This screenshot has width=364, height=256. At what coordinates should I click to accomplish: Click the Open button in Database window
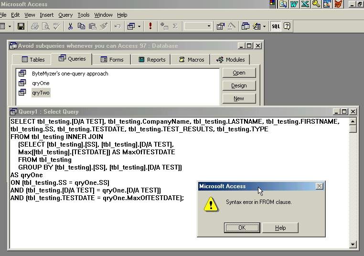tap(239, 73)
